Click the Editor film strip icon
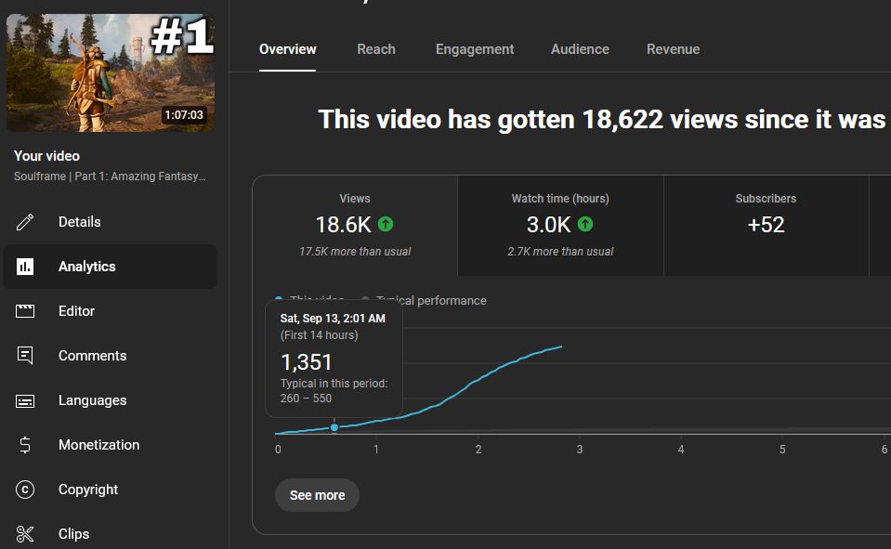Image resolution: width=891 pixels, height=549 pixels. tap(25, 311)
